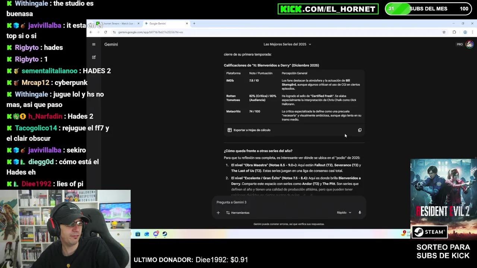The image size is (477, 268).
Task: Click the Subs del mes progress bar
Action: click(x=428, y=9)
